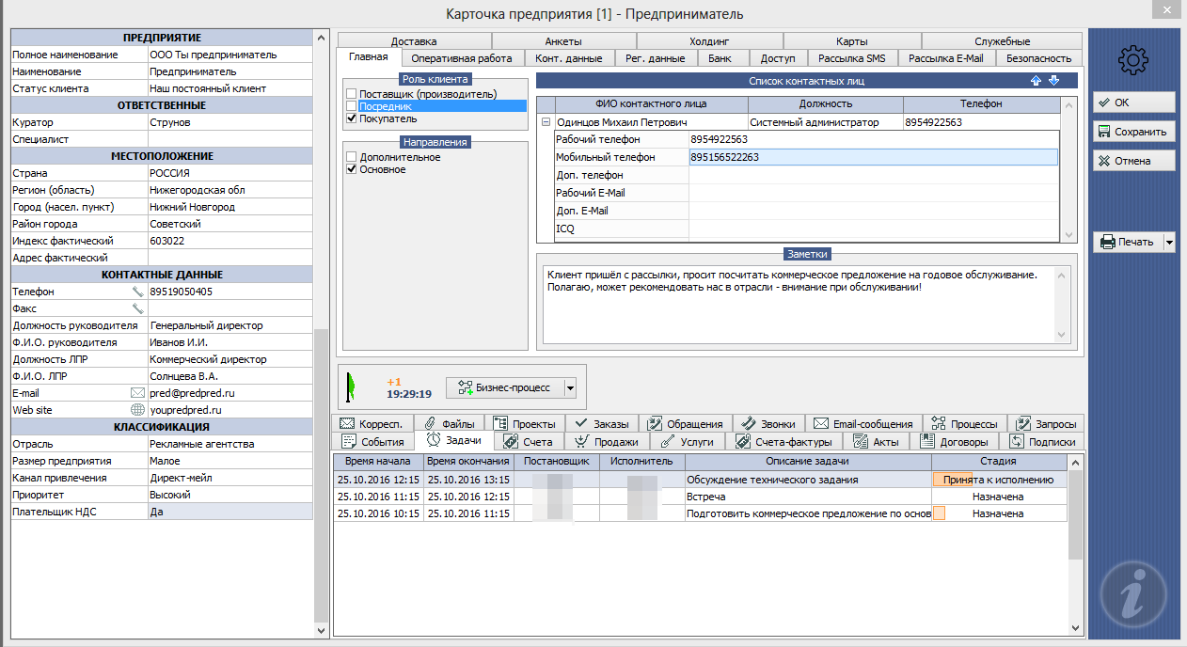Open the Проекты tab

526,424
